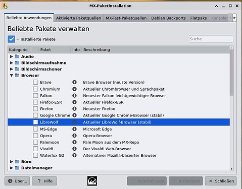
Task: Tick the Opera package checkbox
Action: pos(35,136)
